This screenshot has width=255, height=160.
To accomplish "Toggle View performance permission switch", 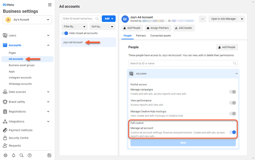I will click(233, 103).
